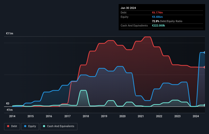209x134 pixels.
Task: Click the 2014 x-axis label
Action: 12,116
